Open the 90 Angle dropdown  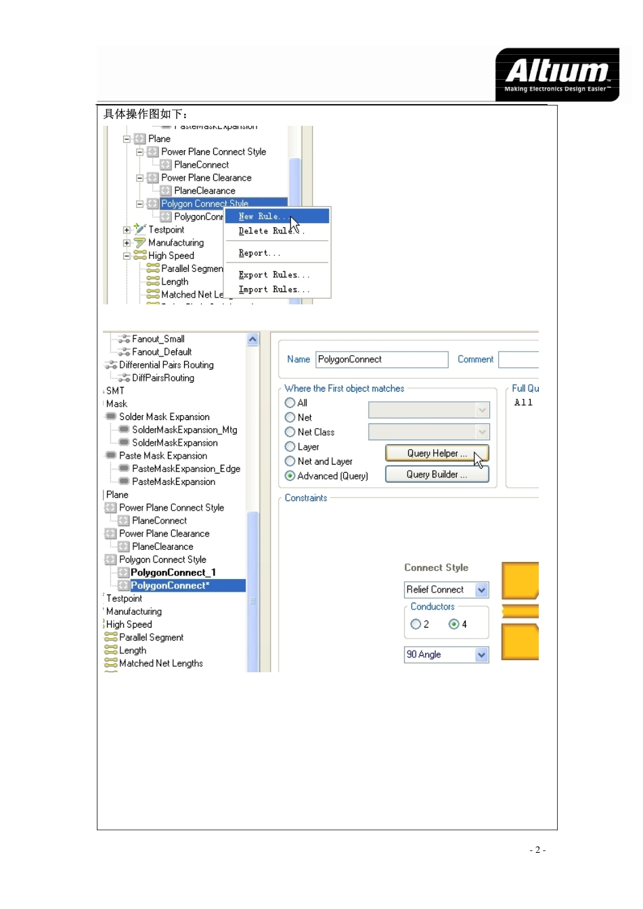[x=481, y=655]
